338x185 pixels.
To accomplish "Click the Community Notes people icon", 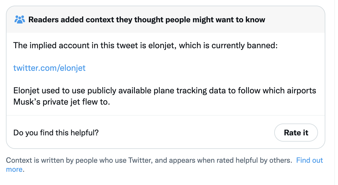I will [x=20, y=19].
